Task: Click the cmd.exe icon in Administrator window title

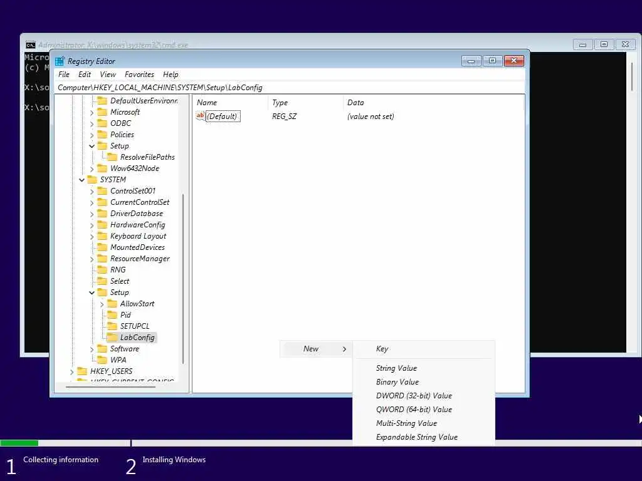Action: (x=30, y=44)
